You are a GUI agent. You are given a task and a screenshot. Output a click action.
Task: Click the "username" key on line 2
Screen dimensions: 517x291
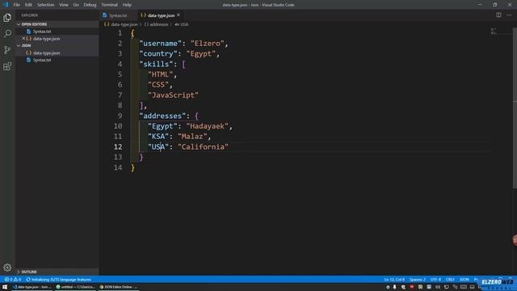coord(160,43)
